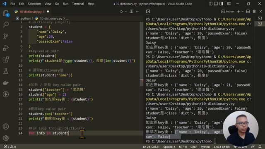Open the Go menu
Screen dimensions: 265x149
pos(57,4)
